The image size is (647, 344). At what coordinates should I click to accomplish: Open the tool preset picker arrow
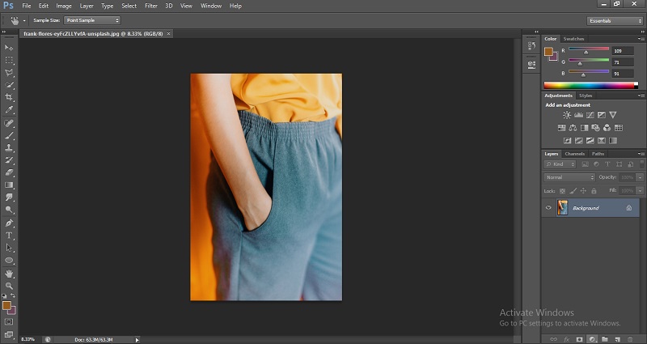click(x=24, y=20)
